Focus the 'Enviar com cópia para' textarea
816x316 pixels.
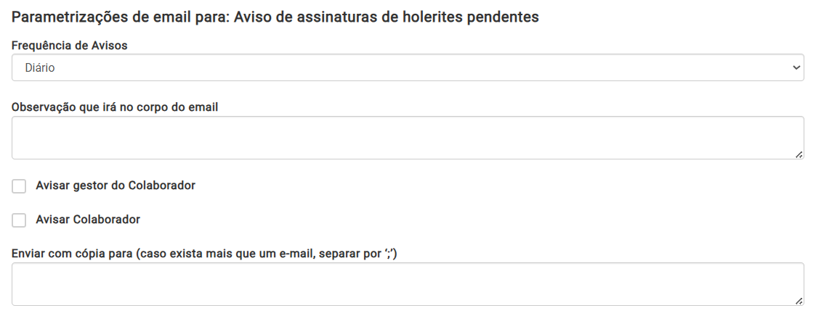point(407,284)
